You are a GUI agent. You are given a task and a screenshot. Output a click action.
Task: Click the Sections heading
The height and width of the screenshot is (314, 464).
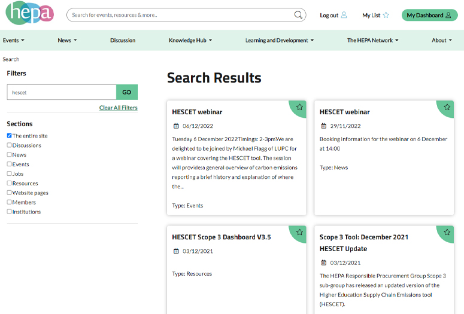tap(20, 124)
